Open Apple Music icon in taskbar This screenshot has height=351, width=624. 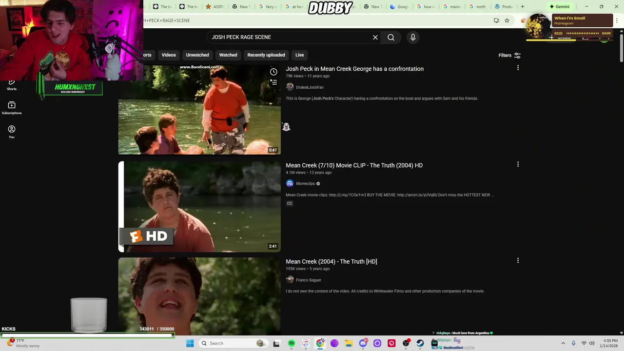tap(306, 343)
